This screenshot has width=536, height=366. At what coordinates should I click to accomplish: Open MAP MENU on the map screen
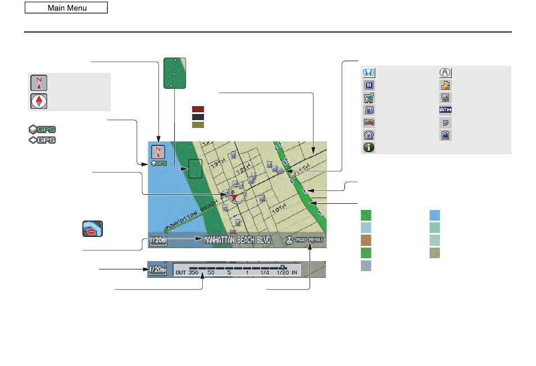tap(309, 240)
